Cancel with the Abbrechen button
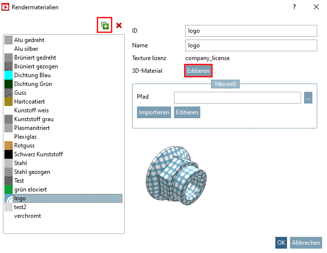 [306, 242]
